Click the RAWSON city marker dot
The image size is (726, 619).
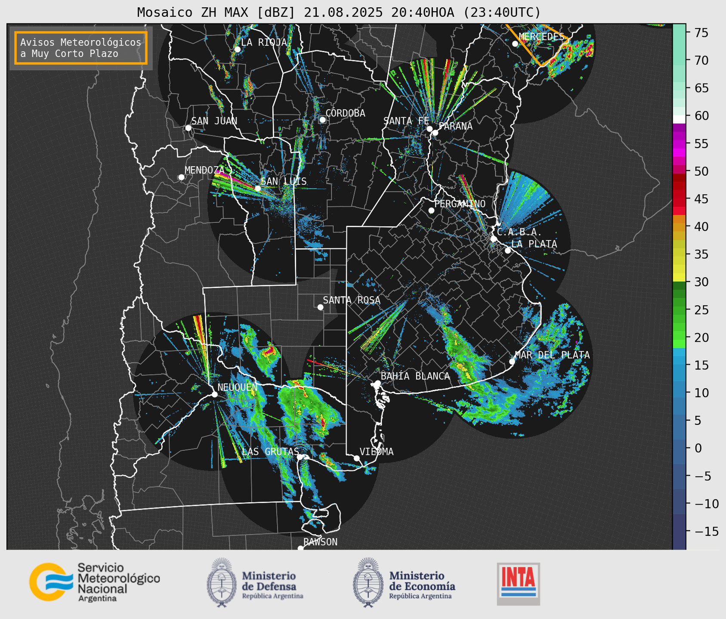[x=300, y=548]
